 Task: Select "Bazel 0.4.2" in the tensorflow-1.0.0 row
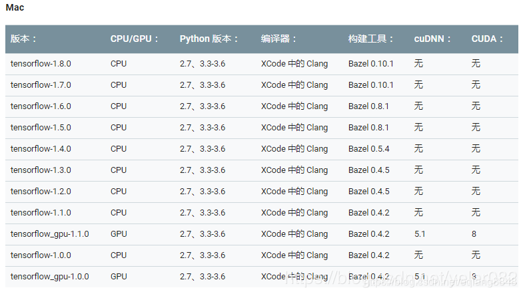point(369,255)
